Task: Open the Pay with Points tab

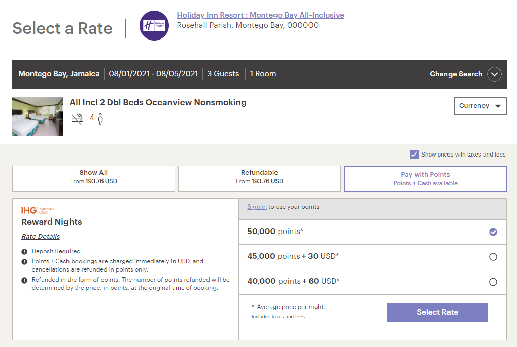Action: pos(425,179)
